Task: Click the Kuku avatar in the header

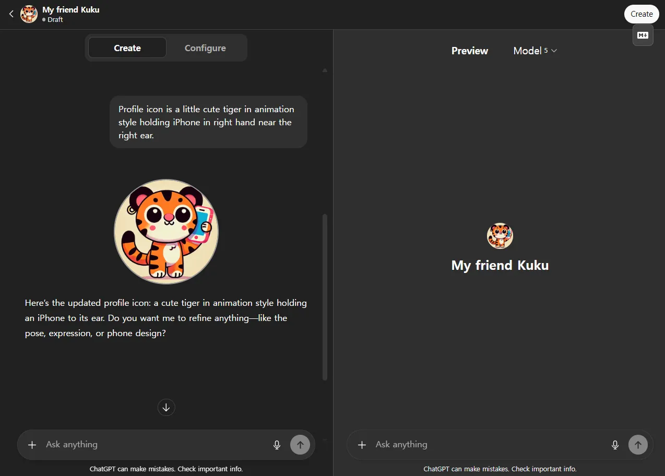Action: 29,14
